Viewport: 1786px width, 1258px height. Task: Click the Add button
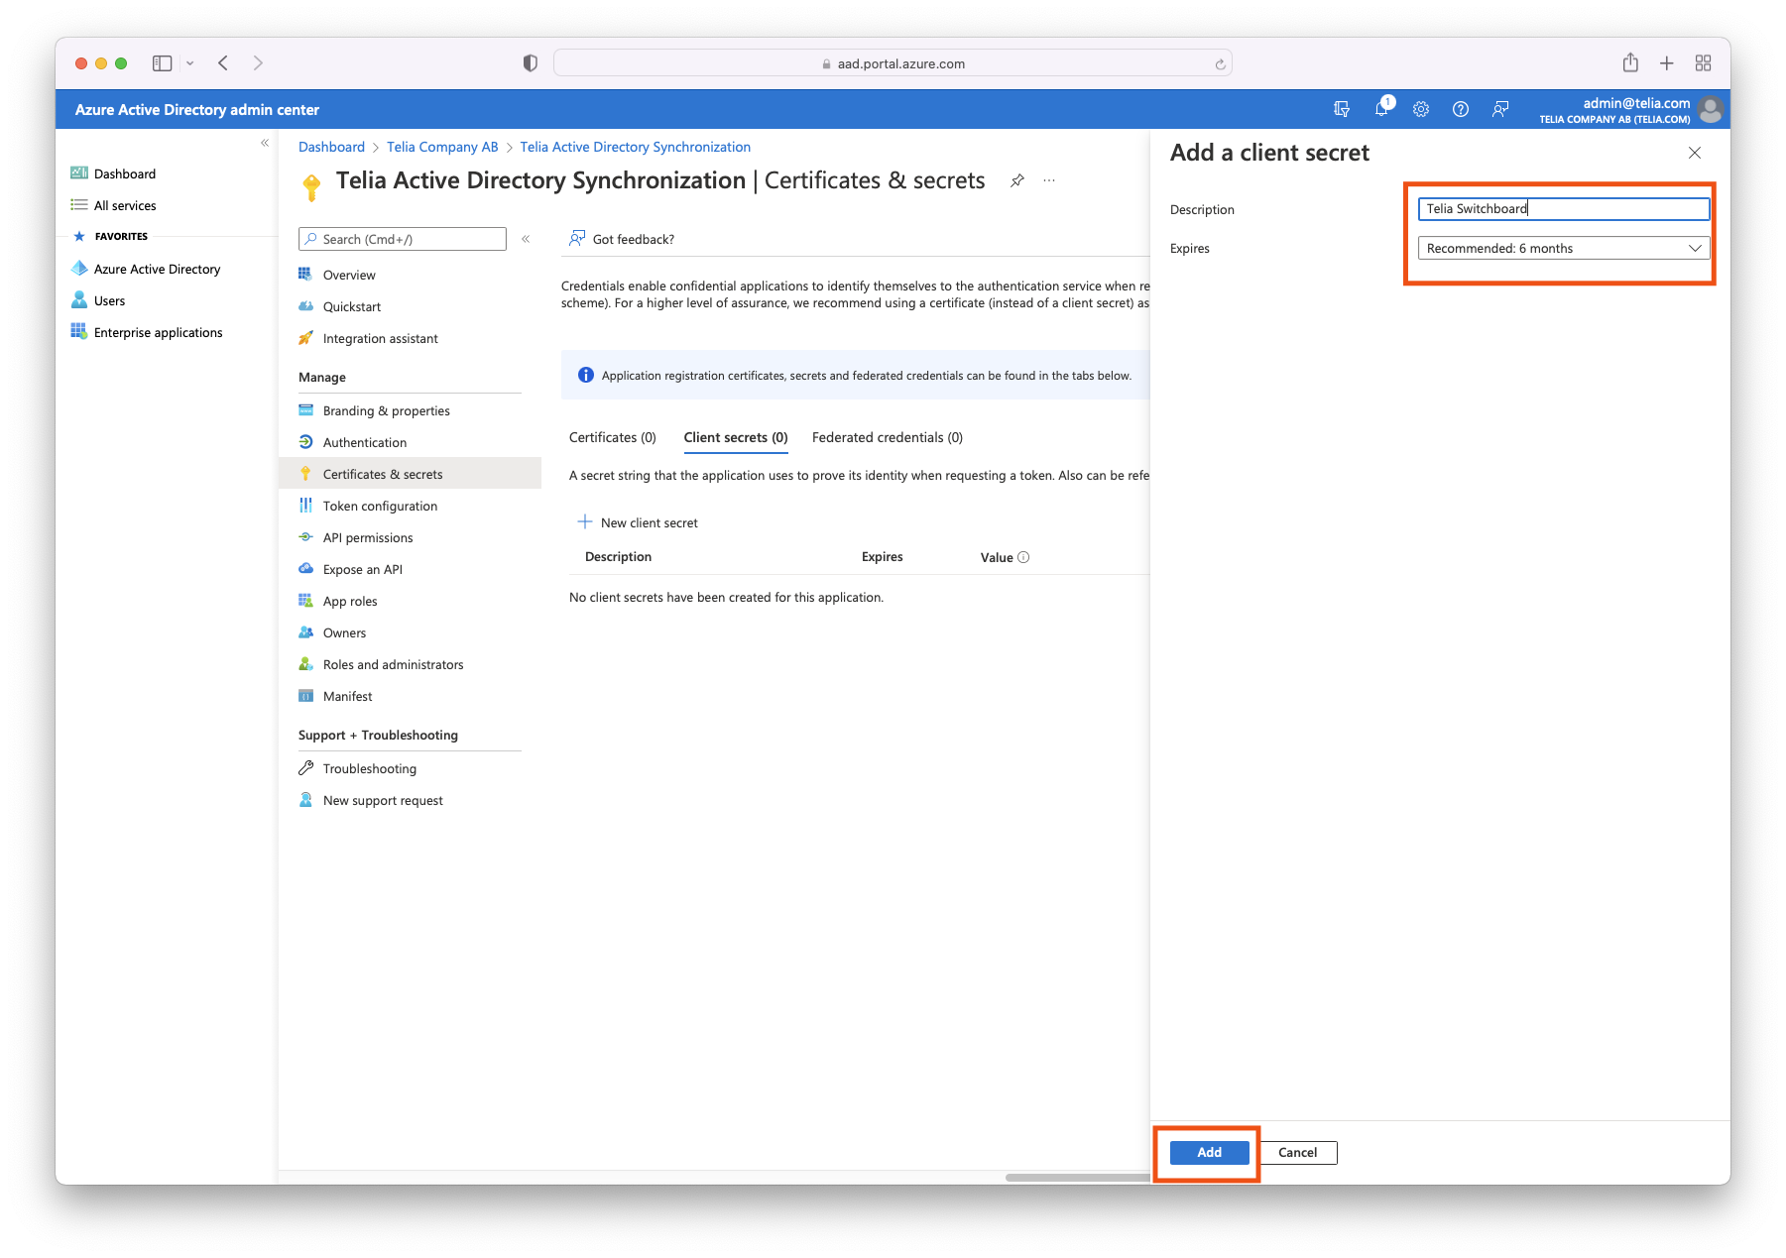tap(1209, 1152)
